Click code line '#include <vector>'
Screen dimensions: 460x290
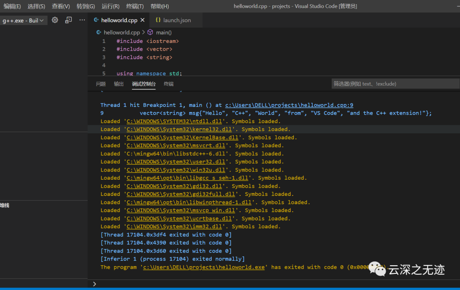pos(144,49)
